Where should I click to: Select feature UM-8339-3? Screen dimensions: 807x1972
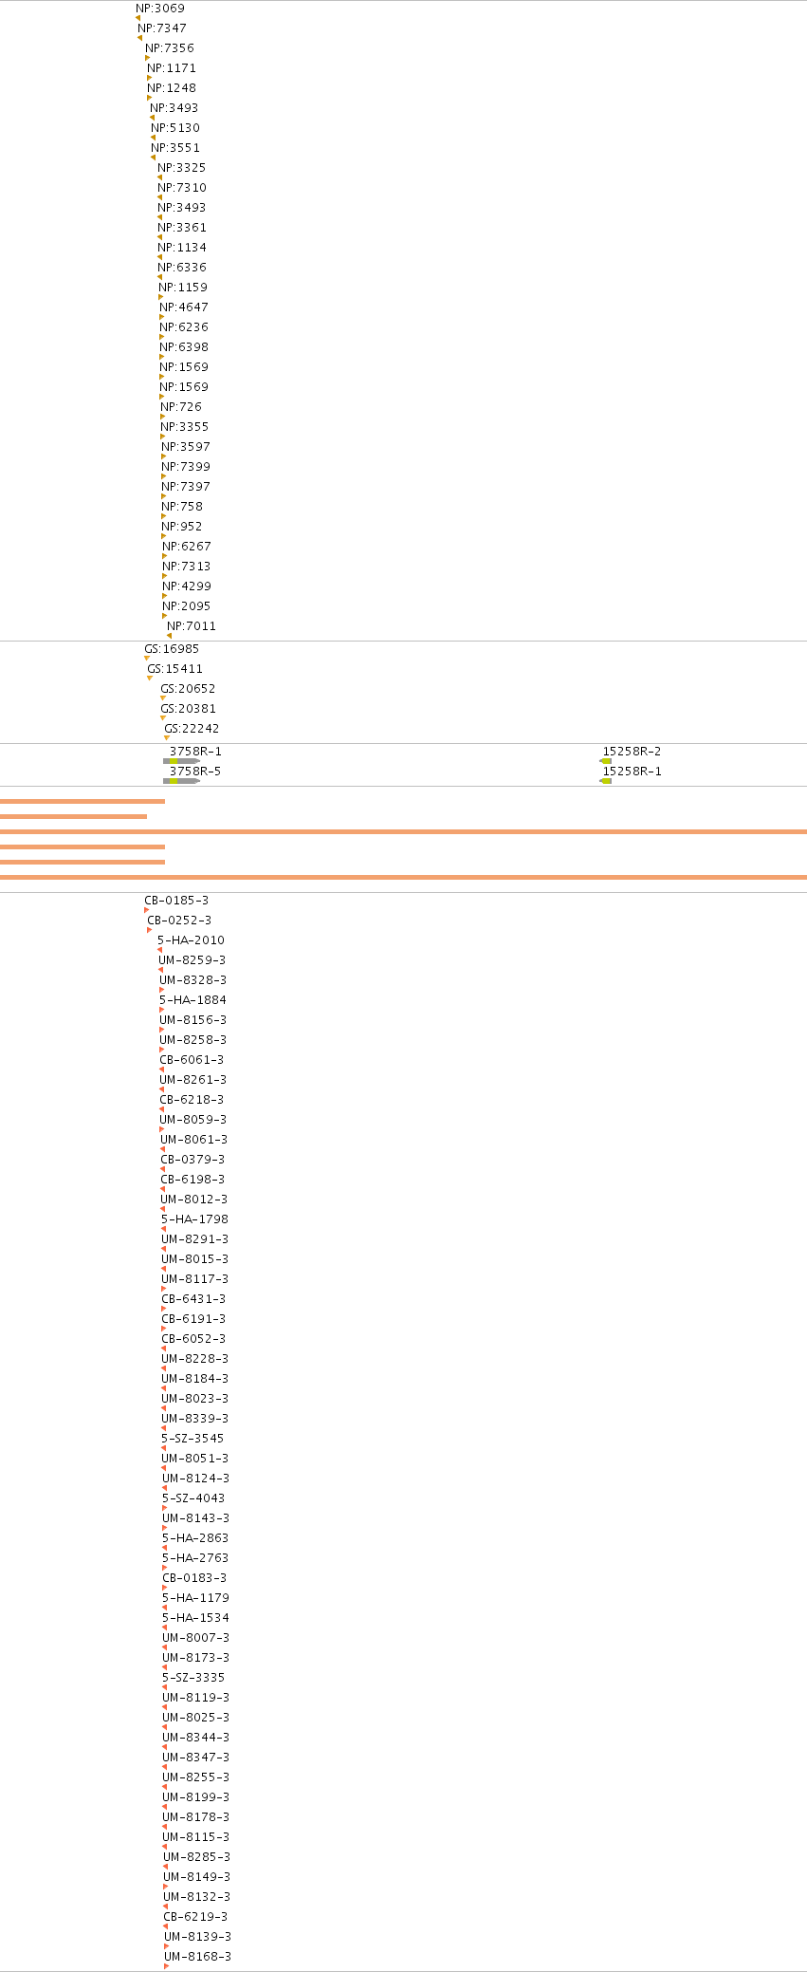pyautogui.click(x=195, y=1419)
